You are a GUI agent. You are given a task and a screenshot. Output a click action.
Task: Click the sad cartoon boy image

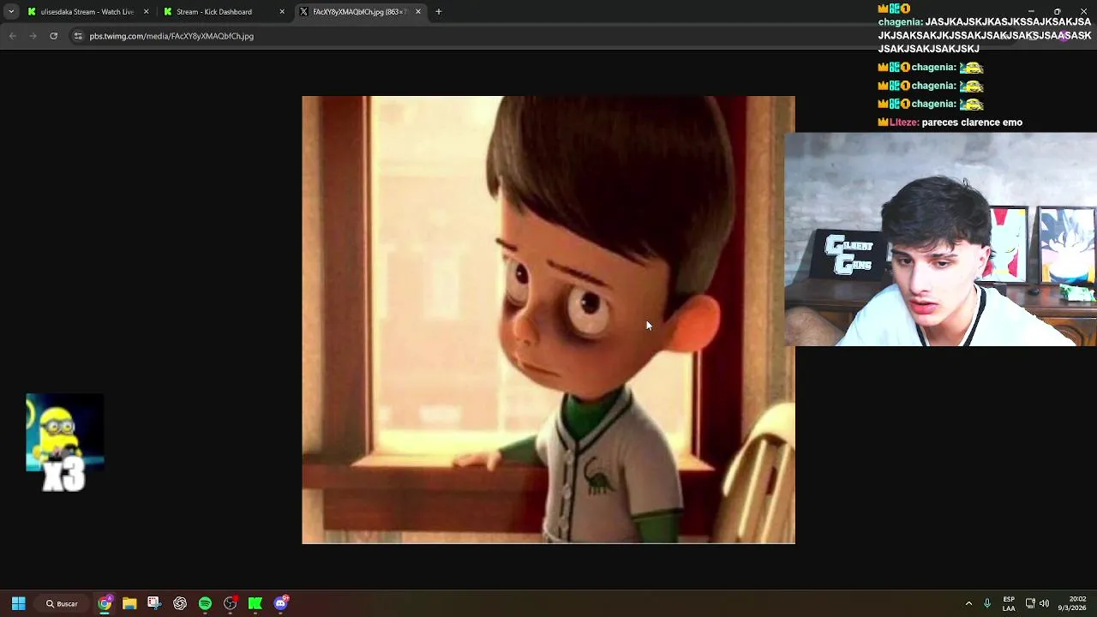(x=548, y=320)
